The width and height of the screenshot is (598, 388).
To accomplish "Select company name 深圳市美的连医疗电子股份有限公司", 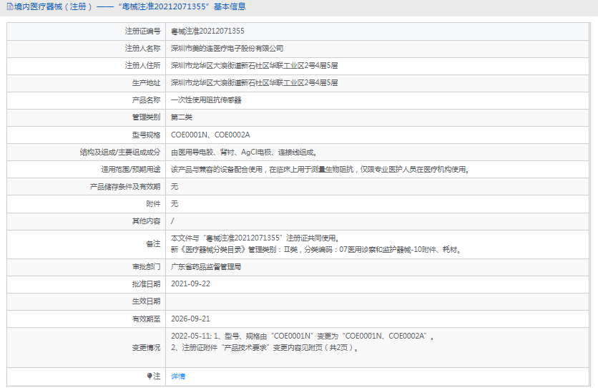I will 227,49.
